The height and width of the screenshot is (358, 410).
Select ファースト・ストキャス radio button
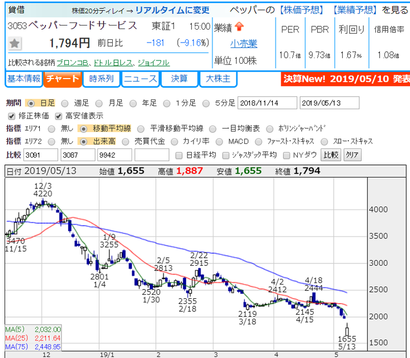coord(259,142)
